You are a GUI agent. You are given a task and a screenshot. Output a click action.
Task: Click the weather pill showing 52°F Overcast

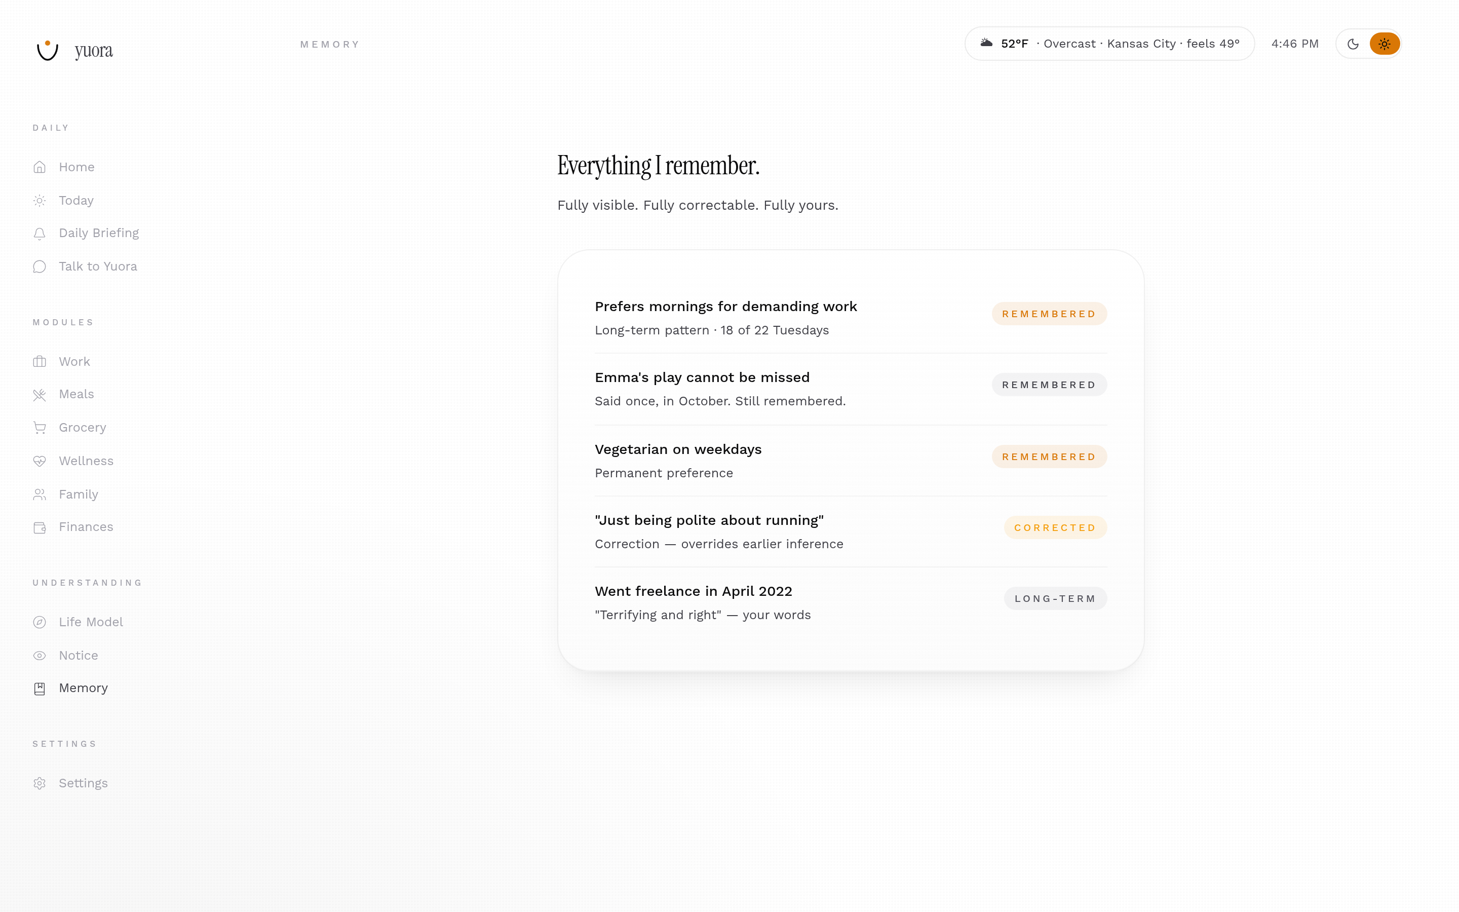click(1109, 44)
